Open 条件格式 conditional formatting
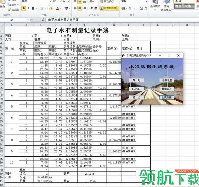 pyautogui.click(x=155, y=5)
